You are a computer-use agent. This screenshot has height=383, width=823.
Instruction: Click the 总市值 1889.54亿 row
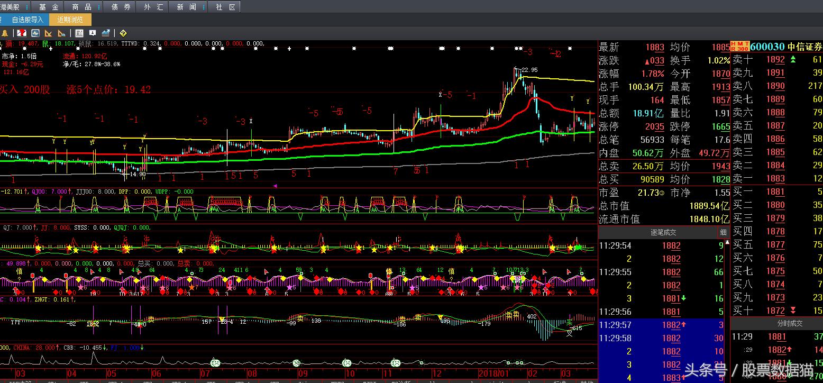664,206
